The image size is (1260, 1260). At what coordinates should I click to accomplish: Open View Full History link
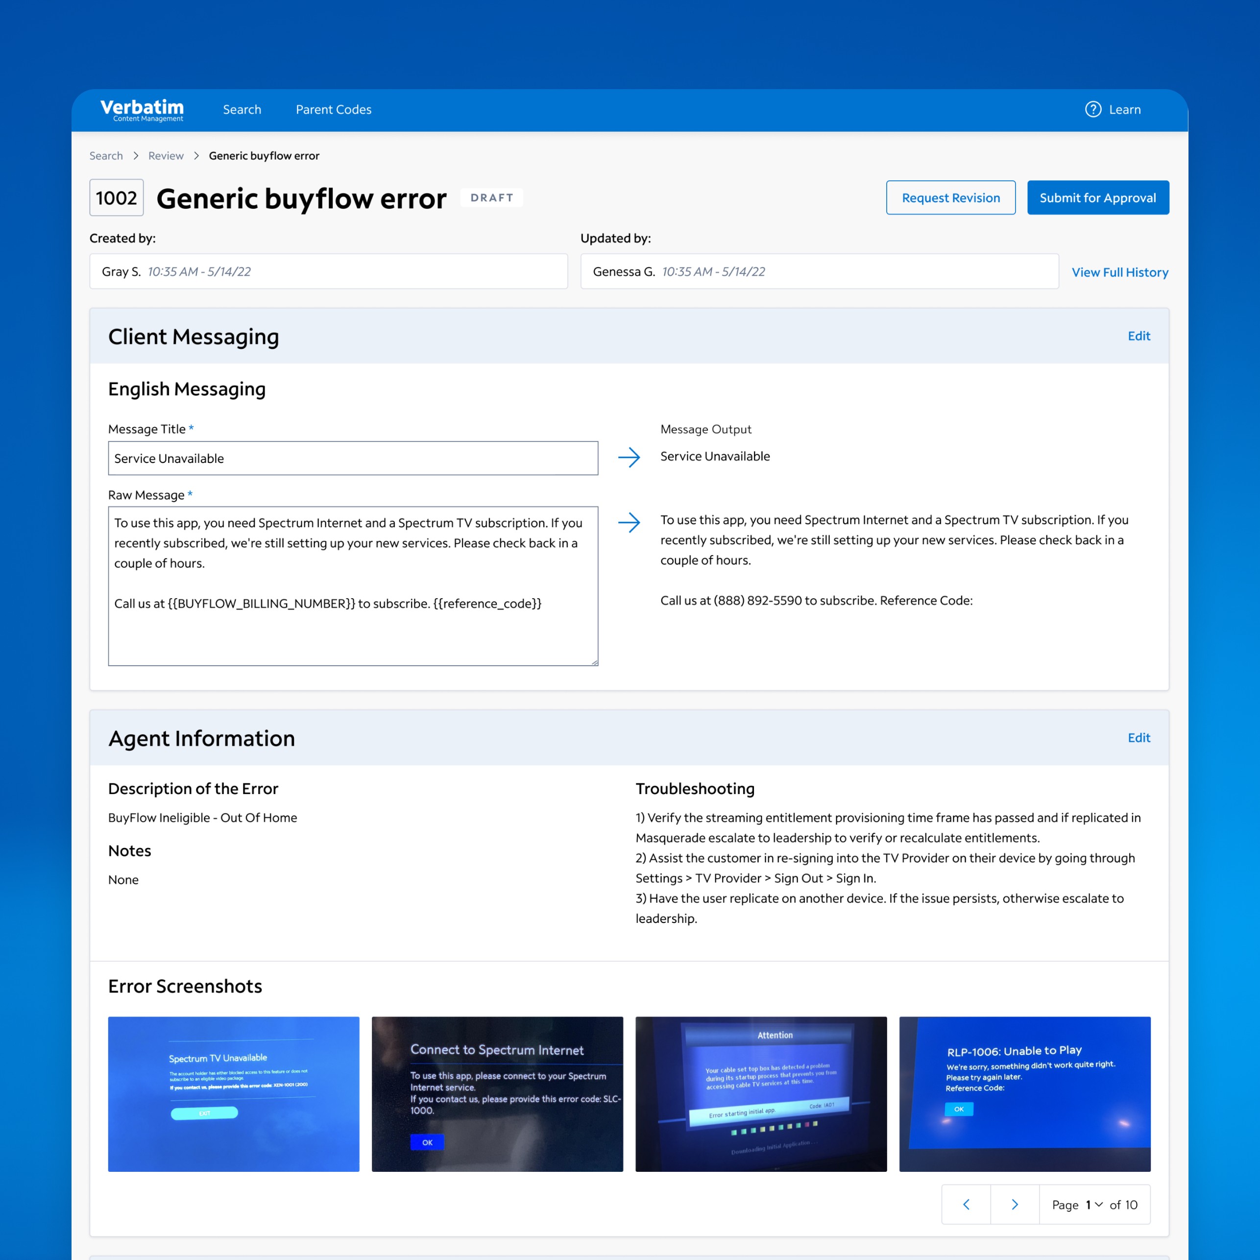1119,272
